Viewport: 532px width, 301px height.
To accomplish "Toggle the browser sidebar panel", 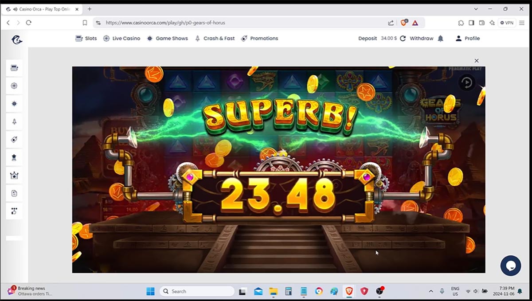I will 471,23.
